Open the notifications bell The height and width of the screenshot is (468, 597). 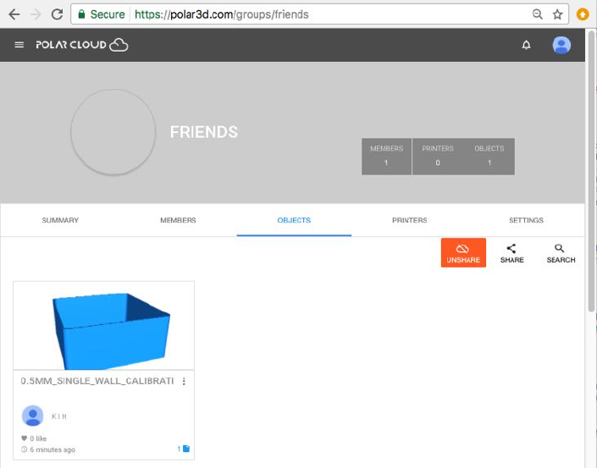coord(526,46)
